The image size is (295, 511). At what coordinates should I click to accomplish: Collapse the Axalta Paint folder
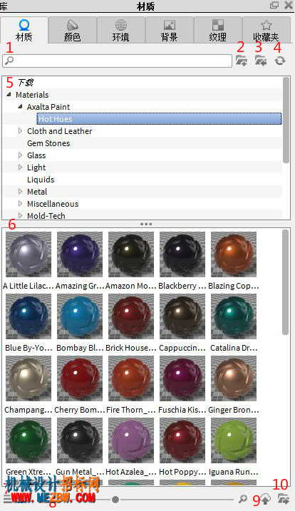(20, 107)
